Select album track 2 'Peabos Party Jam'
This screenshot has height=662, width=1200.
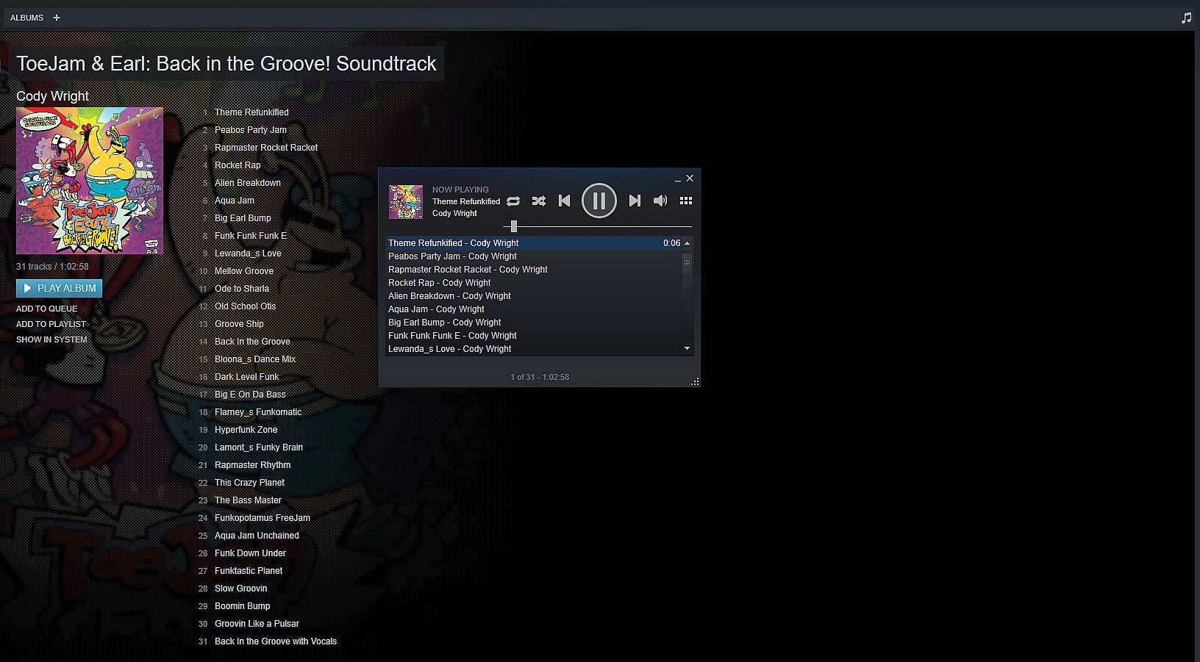(251, 130)
